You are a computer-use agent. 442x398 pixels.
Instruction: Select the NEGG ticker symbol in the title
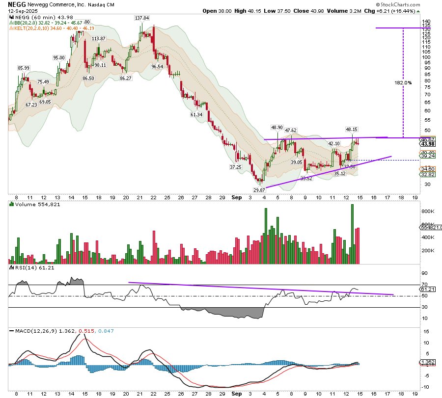(x=17, y=4)
